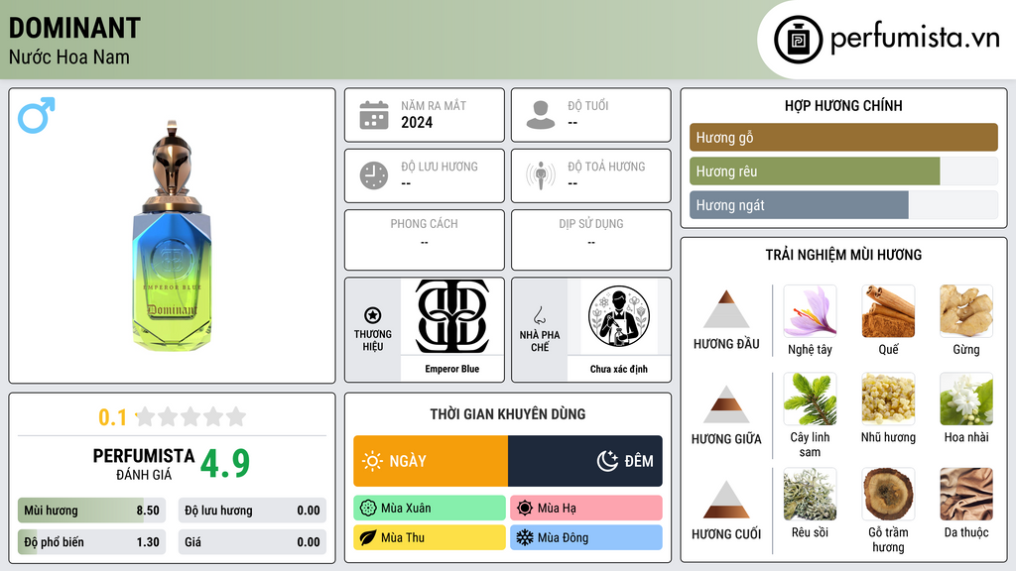
Task: Click the moon icon in Đêm
Action: (x=607, y=461)
